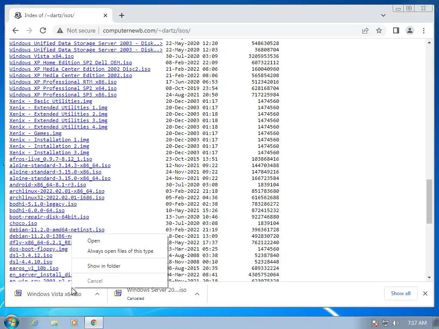Select Always open files of this type
Screen dimensions: 439x329
pos(120,251)
